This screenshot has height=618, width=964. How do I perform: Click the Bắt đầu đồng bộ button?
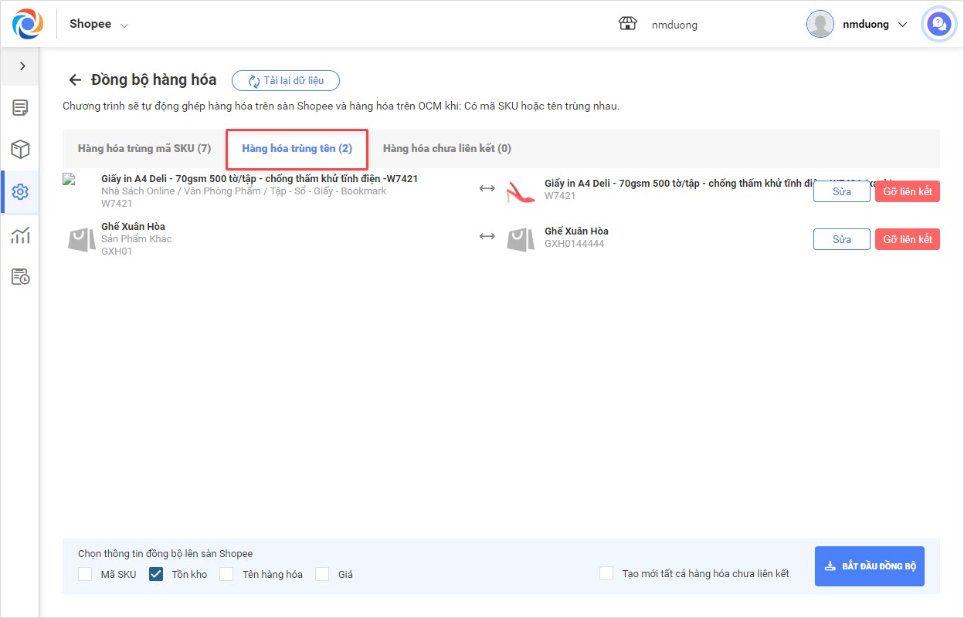pyautogui.click(x=869, y=566)
